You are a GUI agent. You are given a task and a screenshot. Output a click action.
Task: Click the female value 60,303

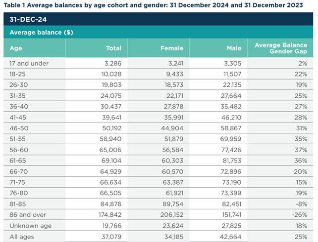pyautogui.click(x=172, y=161)
